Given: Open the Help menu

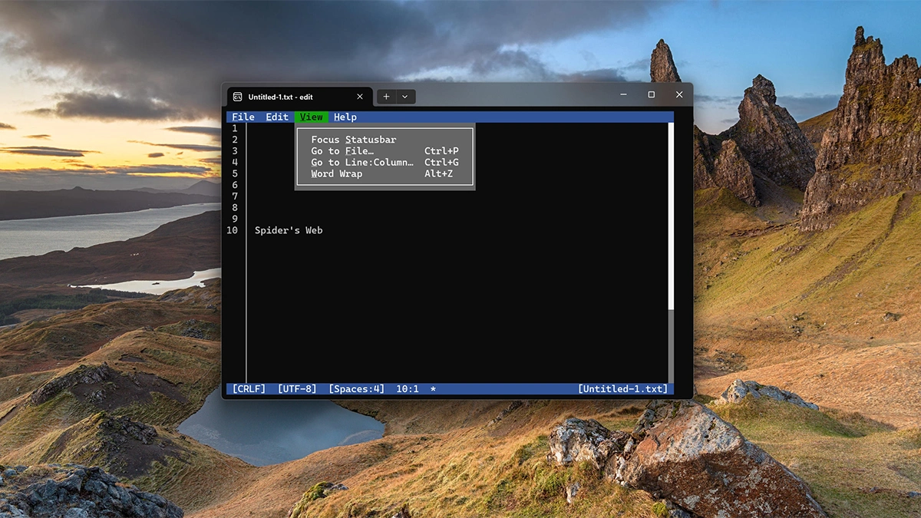Looking at the screenshot, I should pyautogui.click(x=345, y=117).
